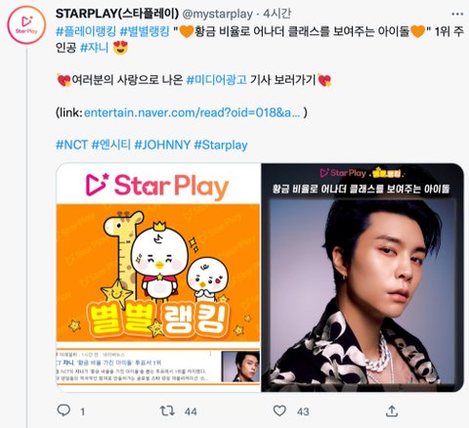Open the #JOHNNY hashtag
The image size is (469, 428).
(x=162, y=145)
